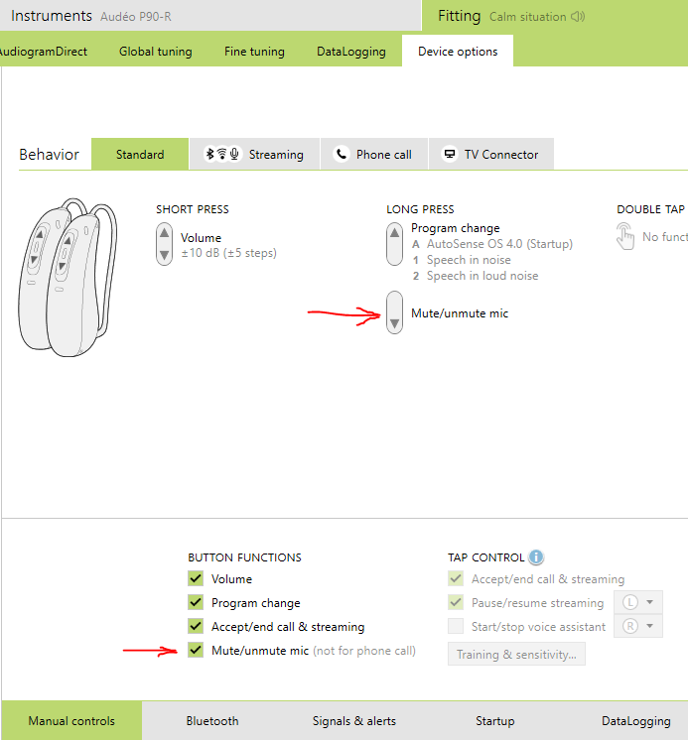Click the double tap hand icon
The image size is (688, 740).
point(625,236)
